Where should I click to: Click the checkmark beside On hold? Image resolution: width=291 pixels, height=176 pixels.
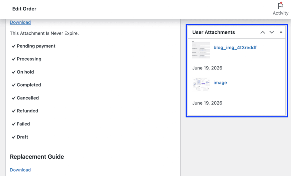(13, 72)
